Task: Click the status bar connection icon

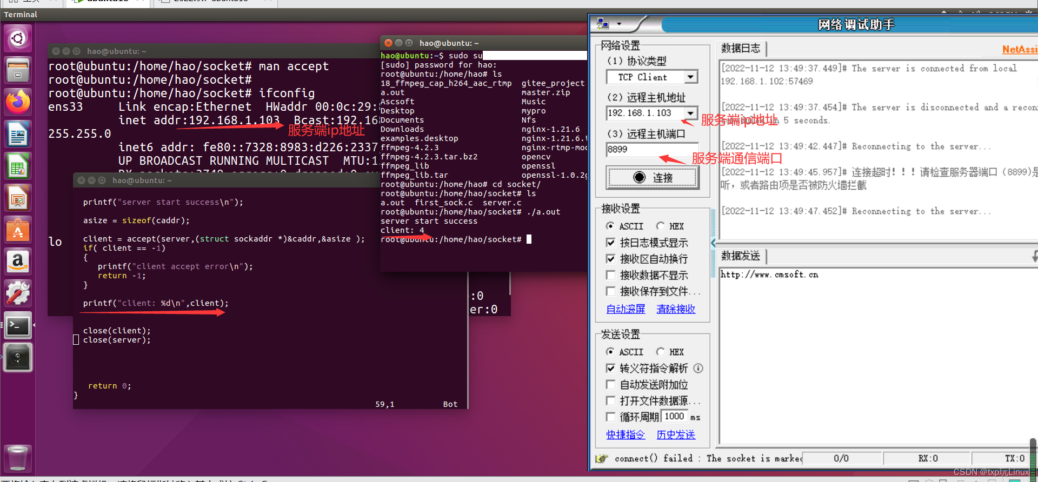Action: [601, 459]
